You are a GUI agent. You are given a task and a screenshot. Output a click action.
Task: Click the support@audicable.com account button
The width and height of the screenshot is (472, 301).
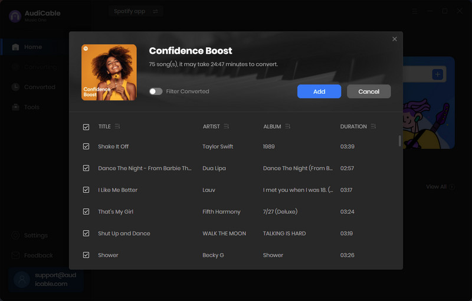(x=46, y=280)
